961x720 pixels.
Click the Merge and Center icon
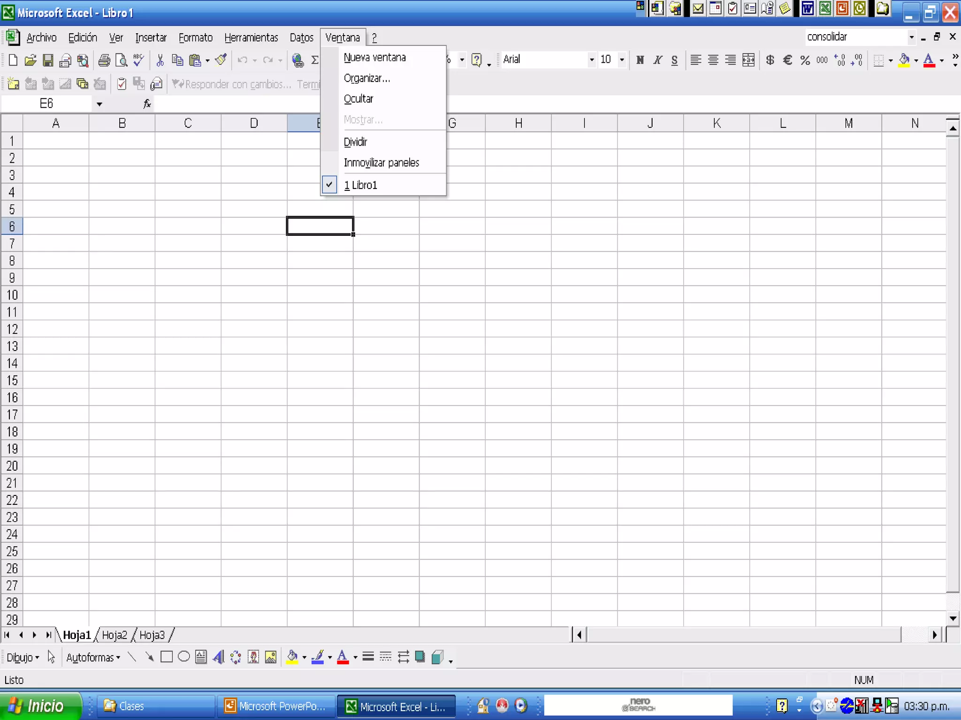(x=748, y=60)
